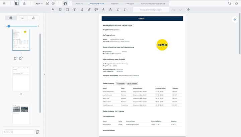This screenshot has width=241, height=137.
Task: Select the Pan hand tool
Action: pyautogui.click(x=65, y=3)
